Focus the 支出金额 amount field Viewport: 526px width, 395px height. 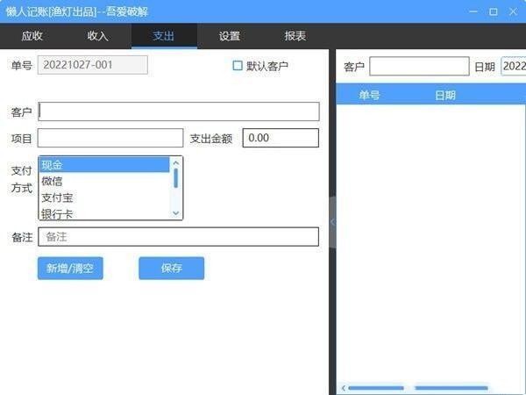point(280,139)
